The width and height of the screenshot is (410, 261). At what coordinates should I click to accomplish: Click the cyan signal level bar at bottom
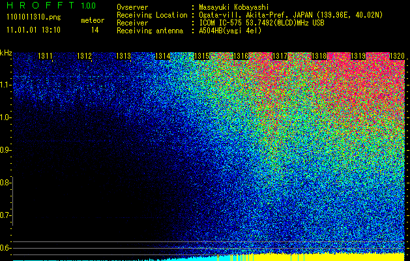coord(194,258)
